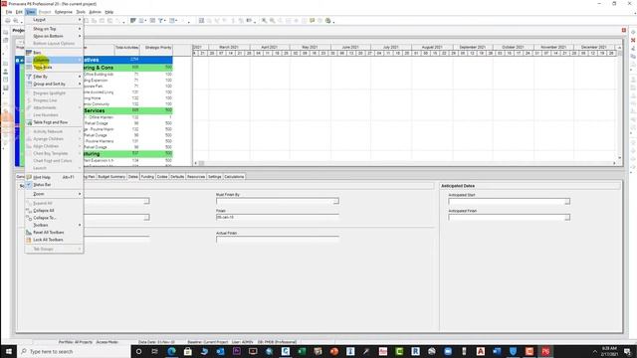The height and width of the screenshot is (358, 637).
Task: Expand the Show on Top submenu
Action: tap(54, 29)
